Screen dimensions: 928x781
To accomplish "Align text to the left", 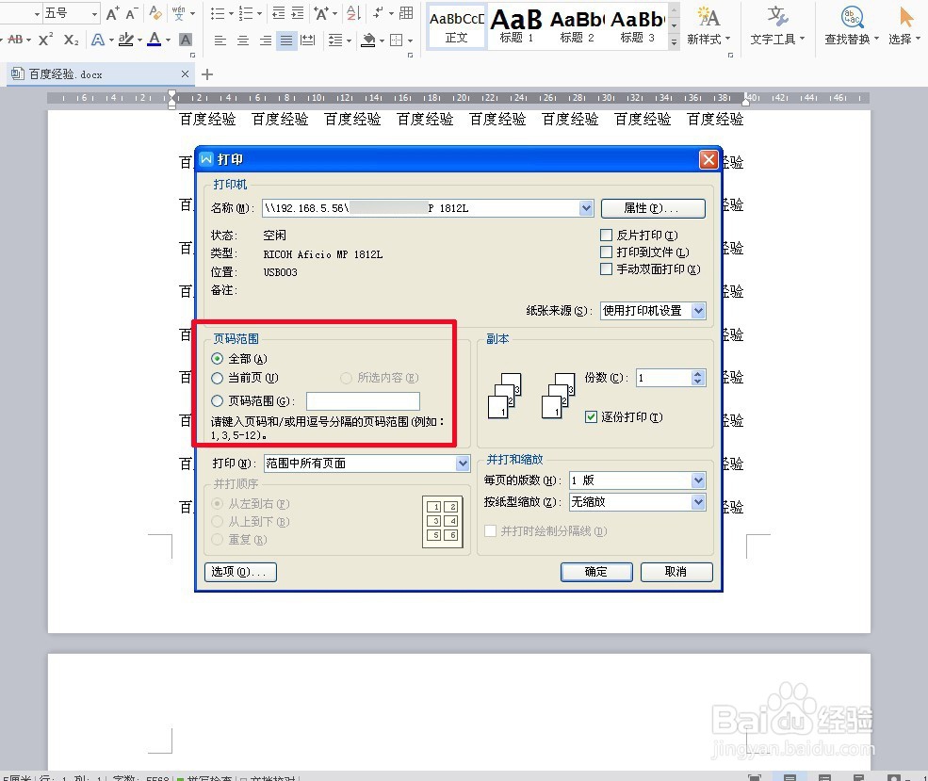I will click(220, 41).
